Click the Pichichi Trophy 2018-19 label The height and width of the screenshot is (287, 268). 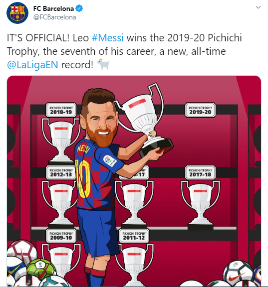tap(61, 110)
